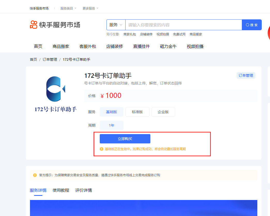Open the 磁力金牛 navigation menu item
Viewport: 270px width, 216px height.
(x=168, y=46)
